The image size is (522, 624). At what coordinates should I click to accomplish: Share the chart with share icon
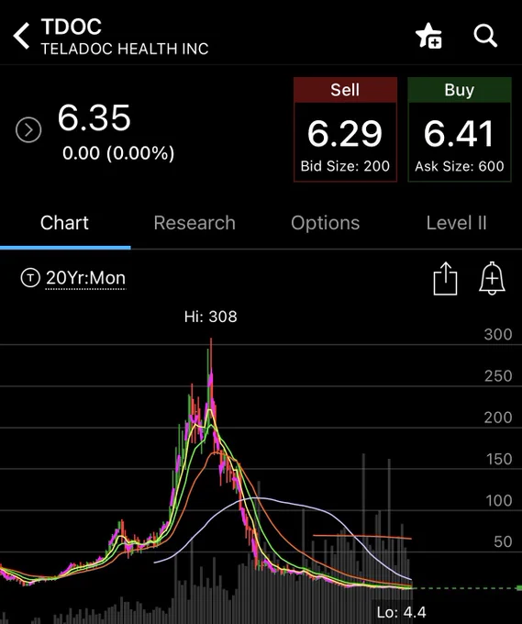(445, 279)
